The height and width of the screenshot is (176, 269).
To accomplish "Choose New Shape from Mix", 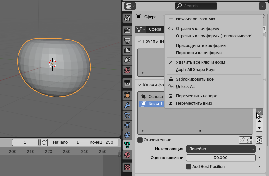I will [214, 19].
